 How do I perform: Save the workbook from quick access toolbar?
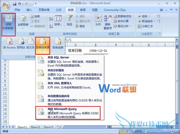pyautogui.click(x=15, y=4)
